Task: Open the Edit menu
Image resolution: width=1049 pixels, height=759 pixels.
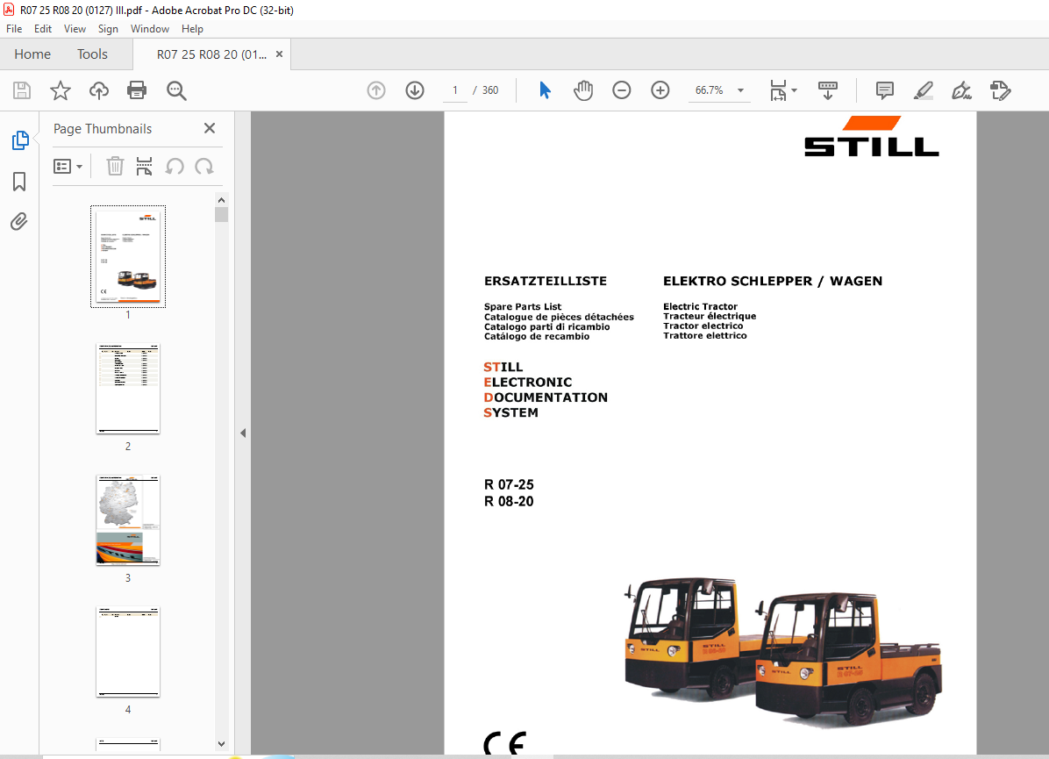Action: 43,29
